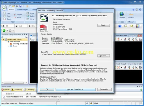
Task: Click the help question mark icon
Action: [x=140, y=10]
